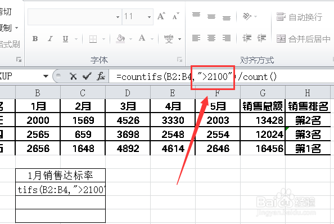Select the 2月 header cell
The height and width of the screenshot is (224, 334).
83,106
